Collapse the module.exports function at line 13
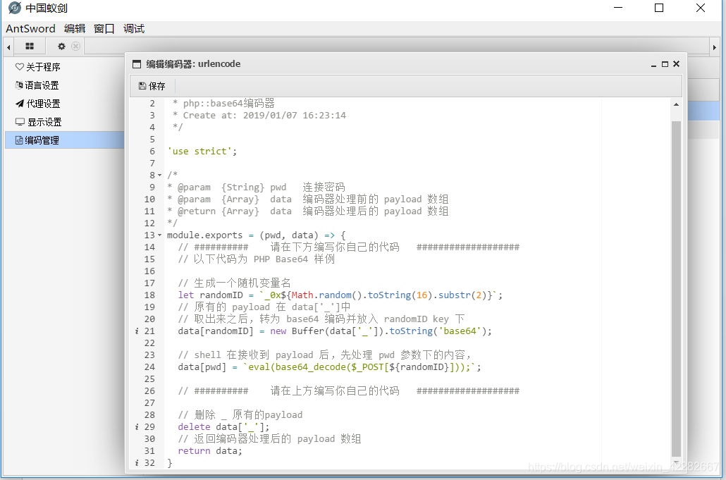The height and width of the screenshot is (480, 726). pyautogui.click(x=160, y=235)
